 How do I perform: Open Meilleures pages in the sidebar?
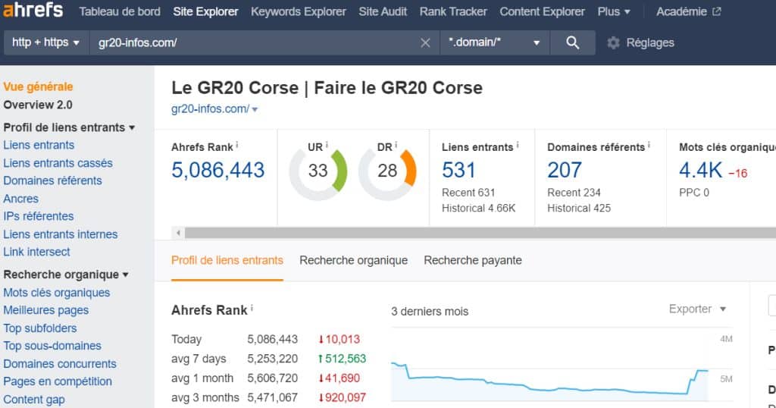(x=46, y=310)
